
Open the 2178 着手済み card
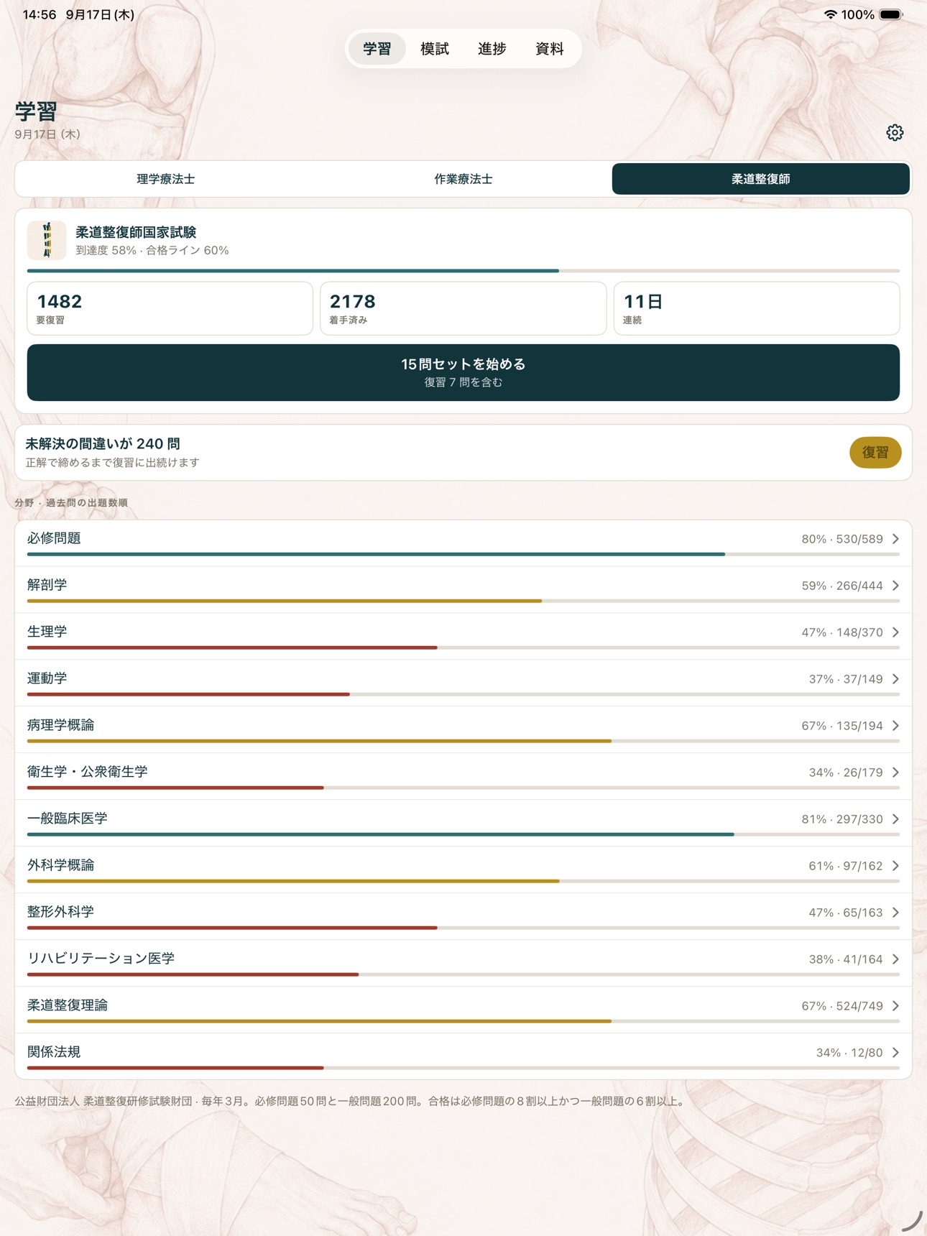pyautogui.click(x=463, y=308)
